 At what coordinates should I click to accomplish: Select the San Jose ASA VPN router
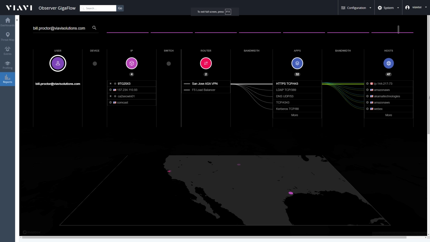(x=206, y=84)
